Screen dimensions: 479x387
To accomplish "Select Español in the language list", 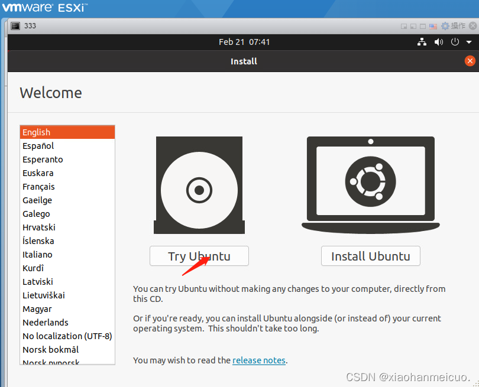I will point(67,146).
